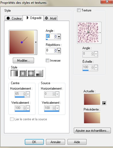Enable the Texture checkbox

click(79, 10)
